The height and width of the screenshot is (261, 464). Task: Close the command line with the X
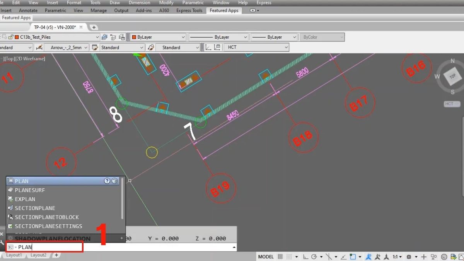(x=2, y=234)
